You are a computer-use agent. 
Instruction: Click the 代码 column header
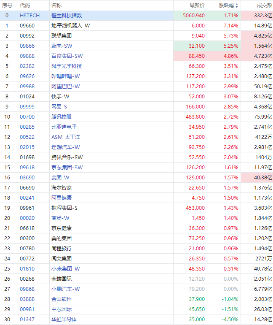pos(25,5)
